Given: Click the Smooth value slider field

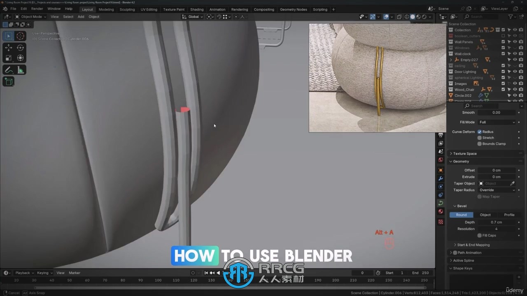Looking at the screenshot, I should 496,113.
